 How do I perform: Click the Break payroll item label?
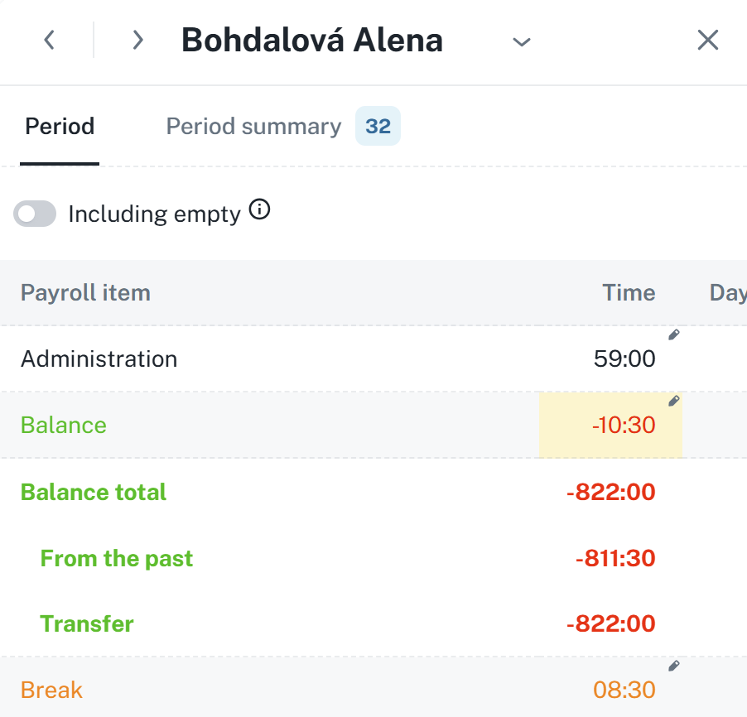[51, 690]
